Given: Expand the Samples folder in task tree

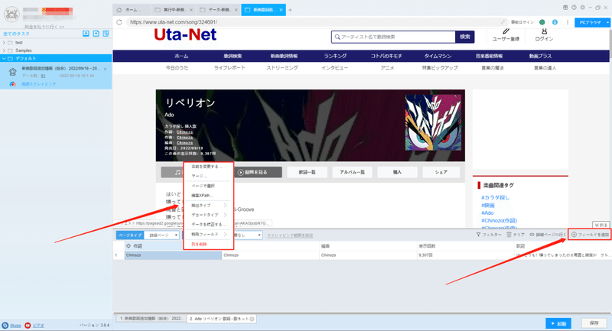Looking at the screenshot, I should coord(4,50).
